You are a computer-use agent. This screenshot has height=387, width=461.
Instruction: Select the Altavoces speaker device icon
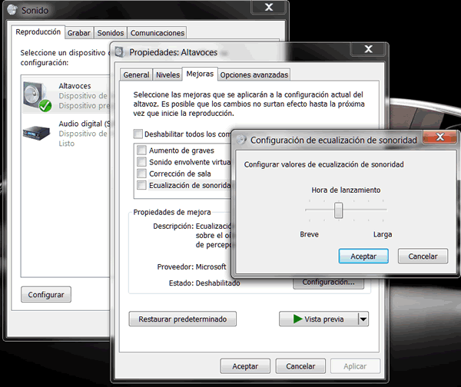(x=38, y=97)
